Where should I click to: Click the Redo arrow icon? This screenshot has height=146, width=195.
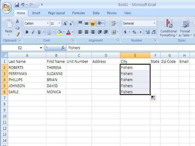[x=31, y=5]
